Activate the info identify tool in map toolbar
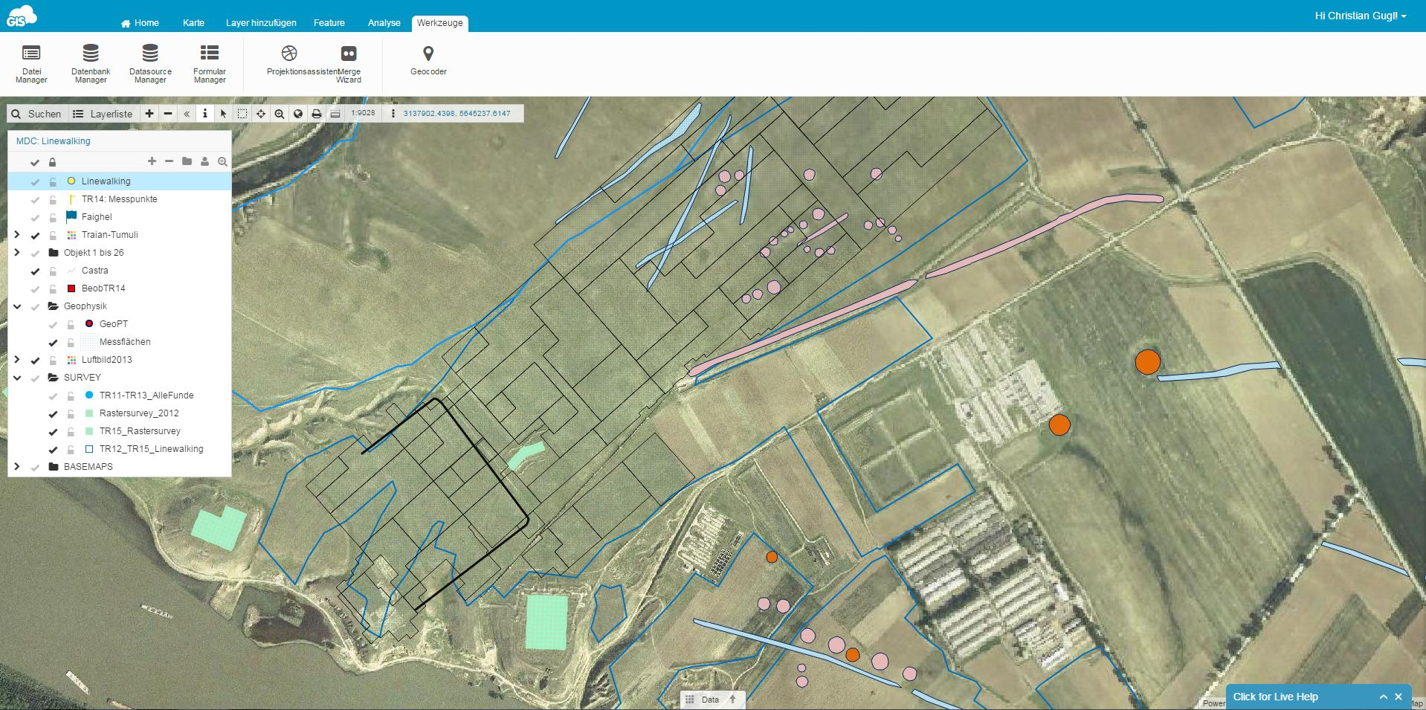Viewport: 1426px width, 710px height. coord(205,114)
